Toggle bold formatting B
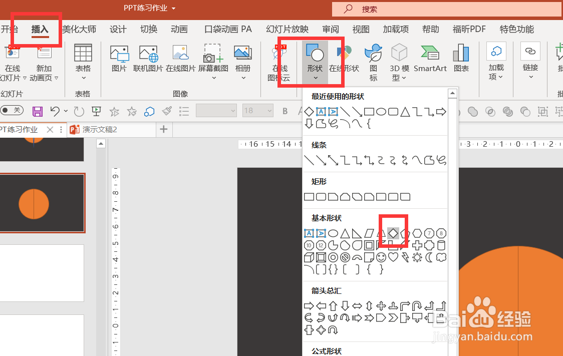Viewport: 563px width, 356px height. 285,111
